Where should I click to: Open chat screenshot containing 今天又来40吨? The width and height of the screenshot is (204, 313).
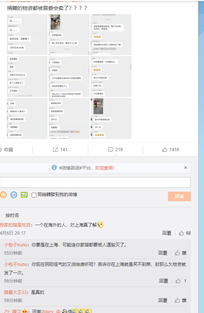(27, 35)
